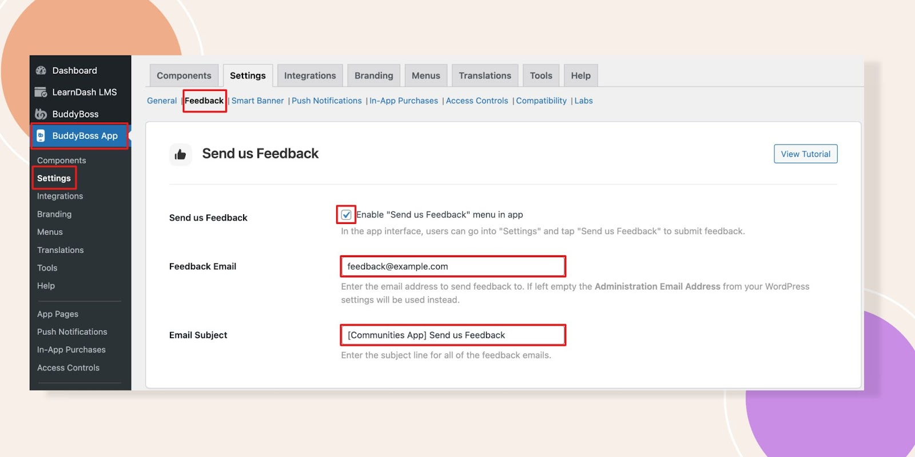Open Branding in the sidebar submenu
The height and width of the screenshot is (457, 915).
(x=54, y=214)
